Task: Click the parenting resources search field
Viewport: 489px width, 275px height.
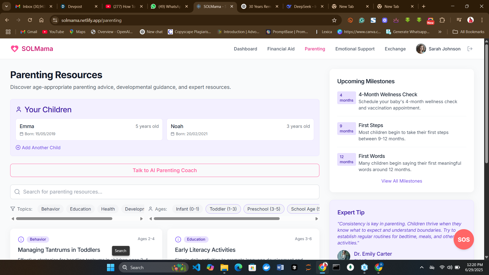Action: (165, 192)
